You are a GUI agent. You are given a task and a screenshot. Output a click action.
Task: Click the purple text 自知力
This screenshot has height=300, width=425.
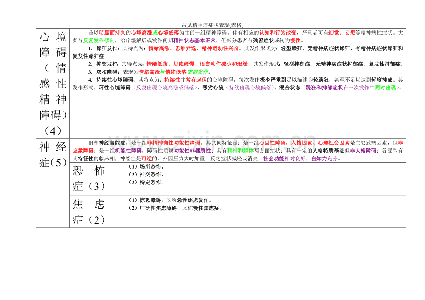click(x=319, y=159)
